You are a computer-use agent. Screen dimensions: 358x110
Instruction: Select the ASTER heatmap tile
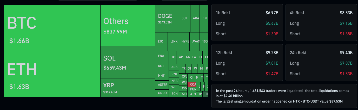pos(163,85)
